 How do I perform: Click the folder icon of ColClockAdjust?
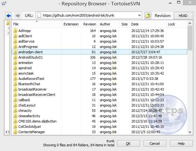[15, 127]
